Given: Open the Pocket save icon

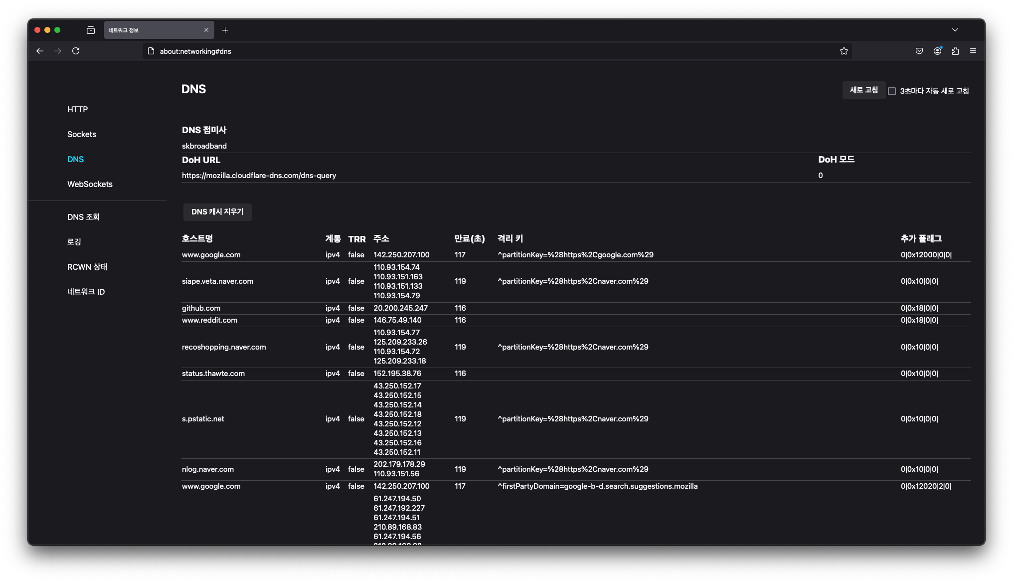Looking at the screenshot, I should (x=919, y=51).
